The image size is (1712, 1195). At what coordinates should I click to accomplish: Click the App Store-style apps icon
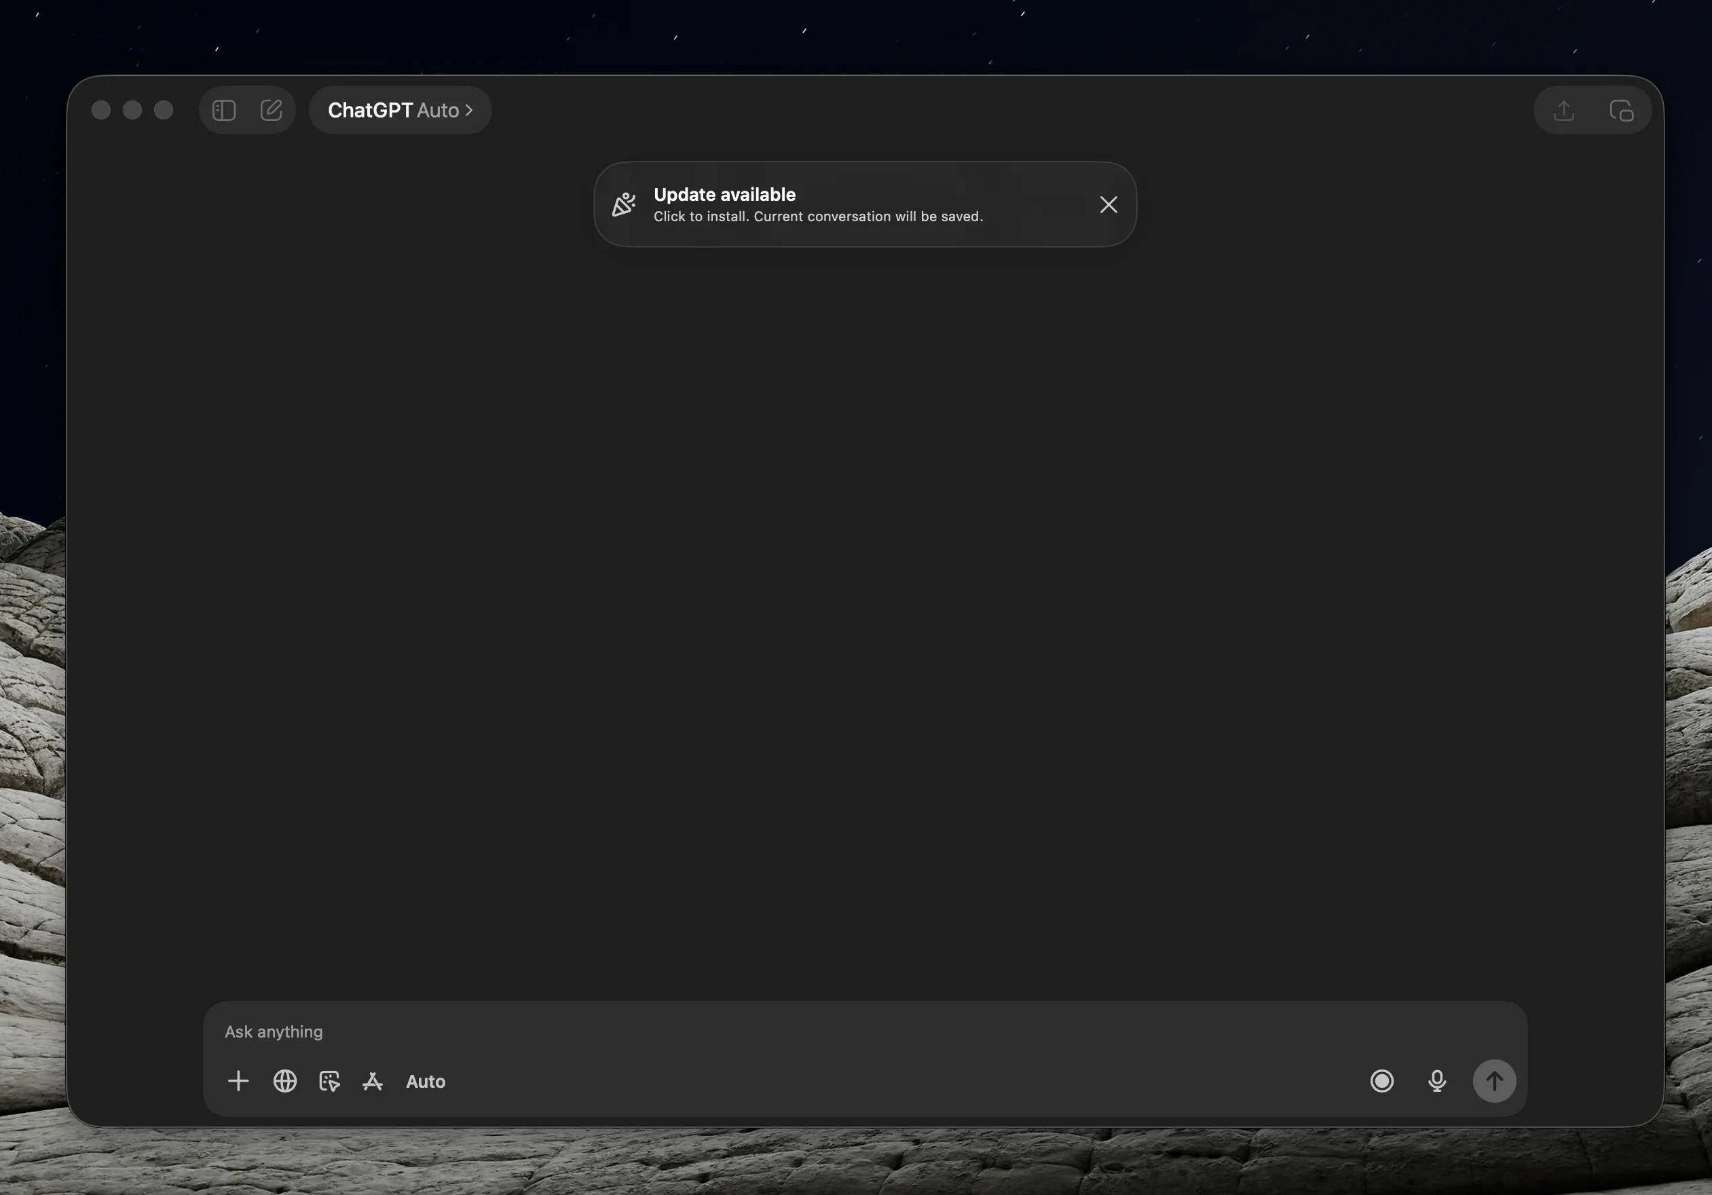[373, 1081]
